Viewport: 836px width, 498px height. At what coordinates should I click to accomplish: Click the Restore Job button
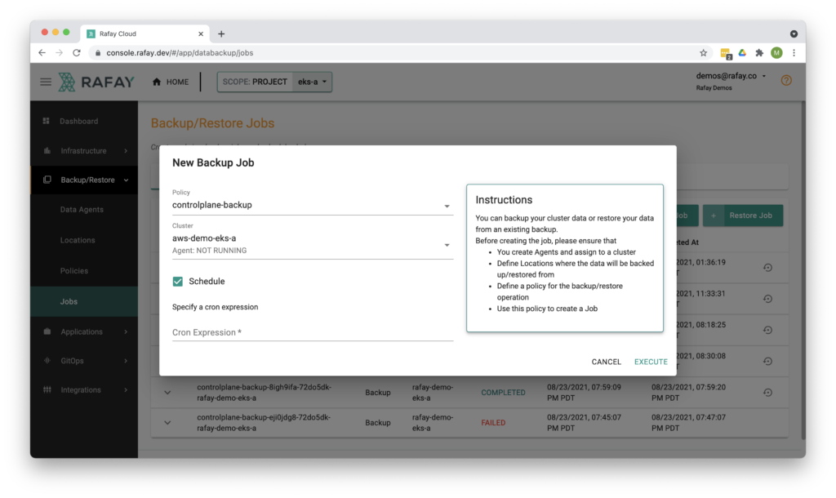[x=743, y=216]
